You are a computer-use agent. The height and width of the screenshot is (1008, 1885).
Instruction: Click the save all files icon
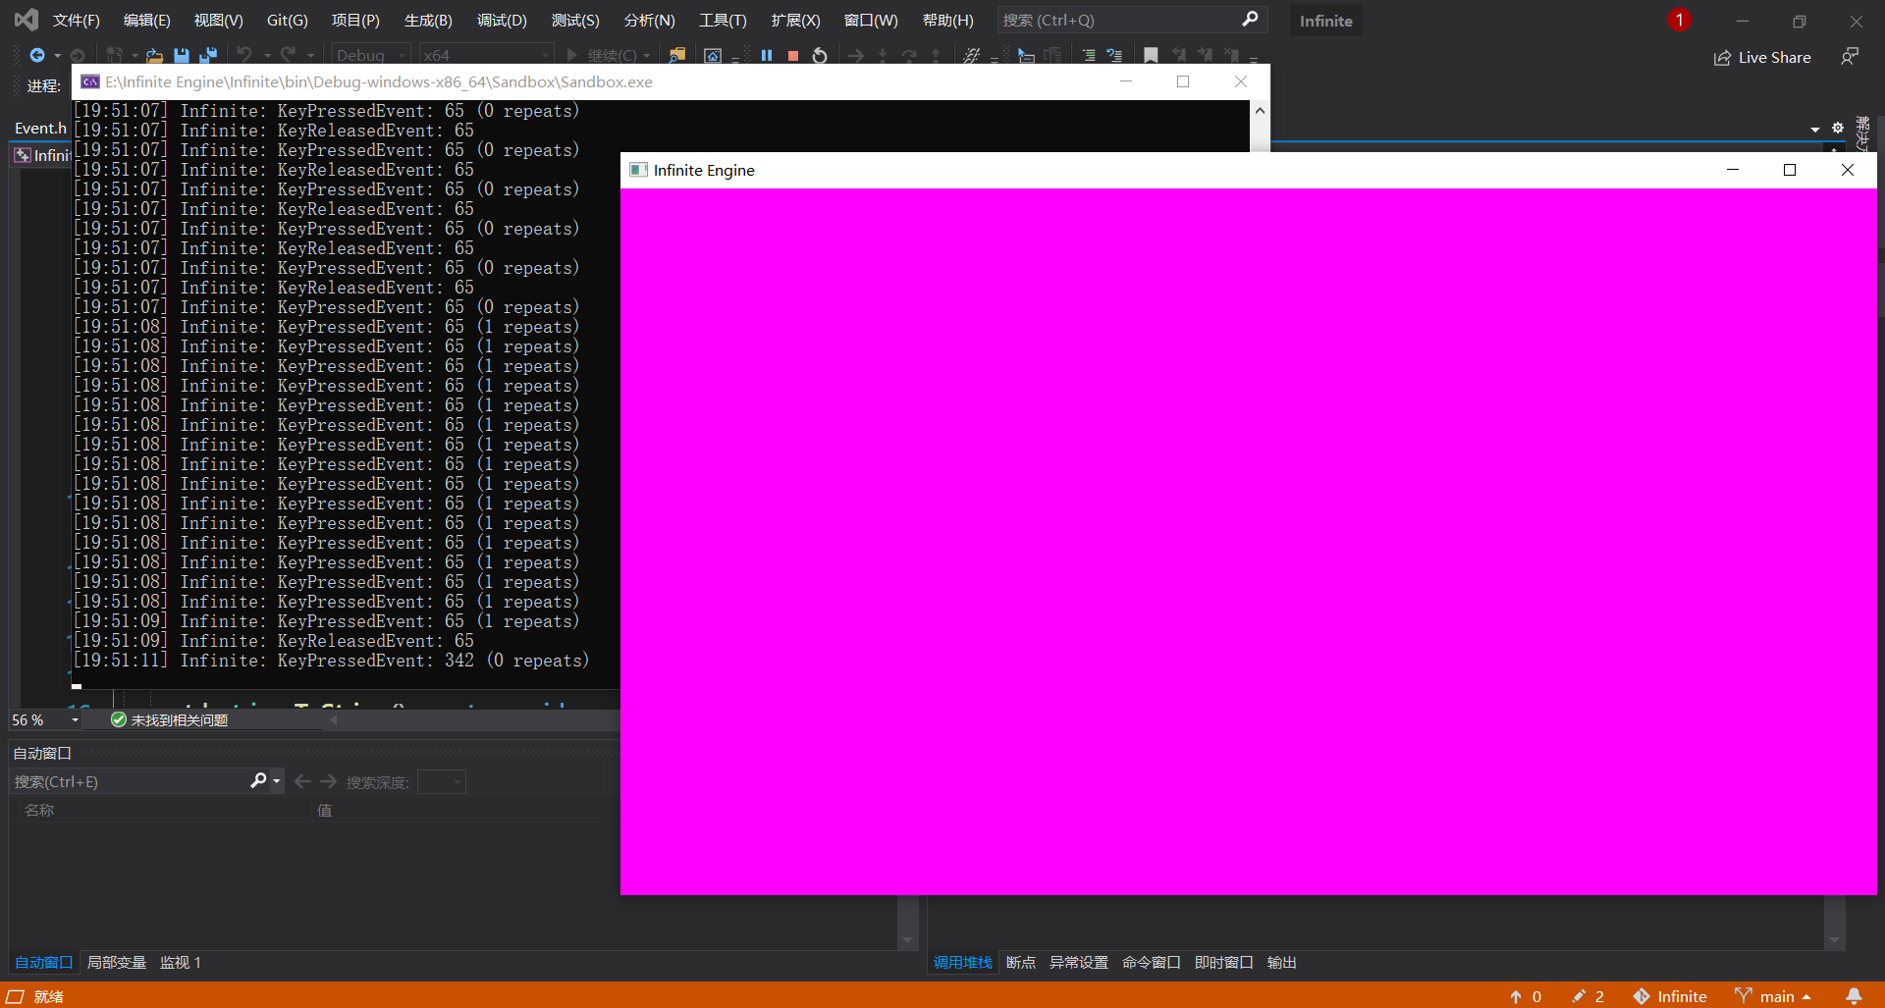click(x=208, y=56)
